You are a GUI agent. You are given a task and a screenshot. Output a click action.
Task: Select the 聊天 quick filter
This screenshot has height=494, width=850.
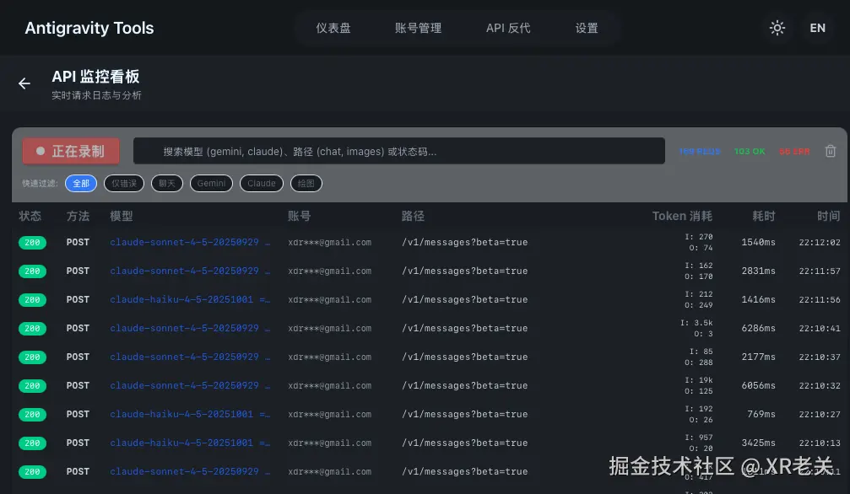(167, 183)
